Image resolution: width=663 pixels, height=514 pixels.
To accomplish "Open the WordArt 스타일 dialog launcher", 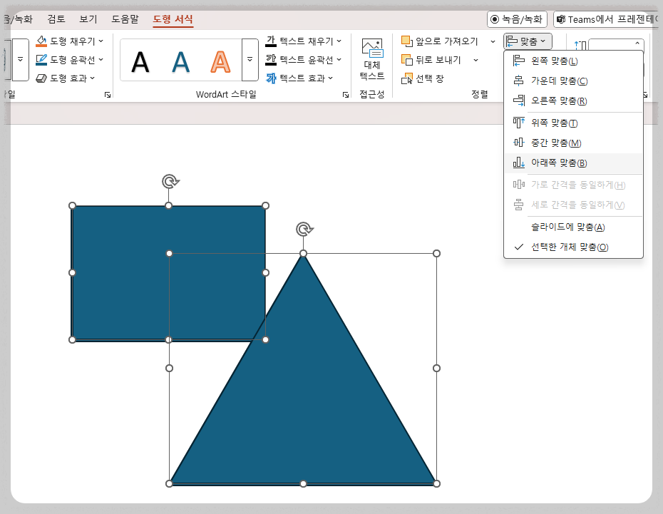I will coord(346,94).
